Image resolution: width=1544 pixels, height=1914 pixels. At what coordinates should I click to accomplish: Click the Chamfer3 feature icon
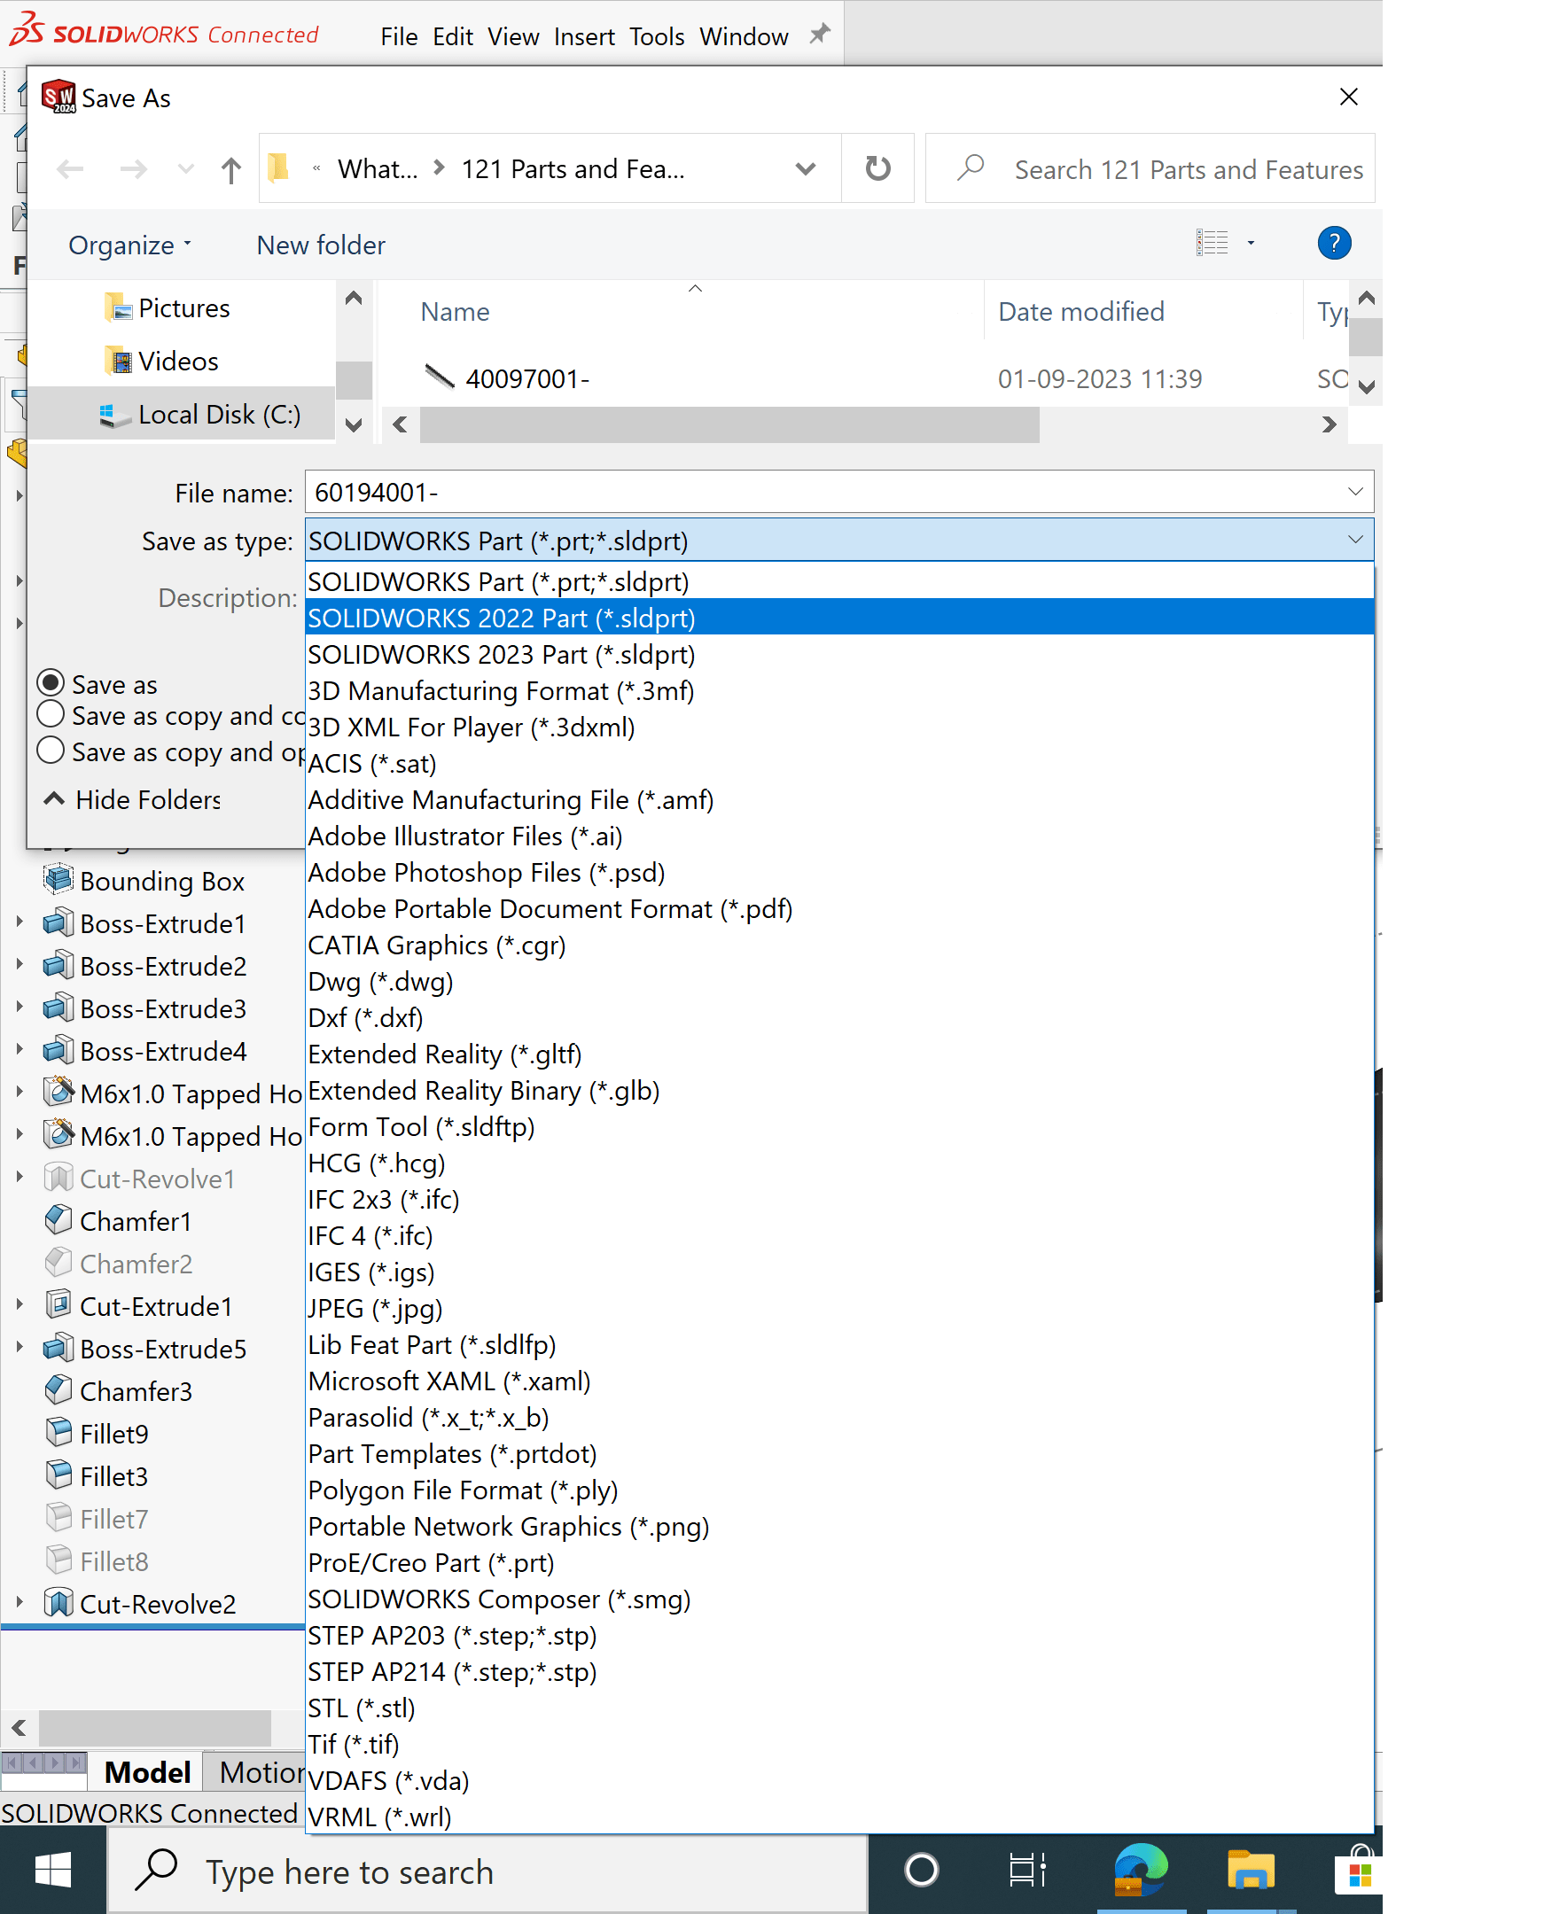pos(58,1389)
